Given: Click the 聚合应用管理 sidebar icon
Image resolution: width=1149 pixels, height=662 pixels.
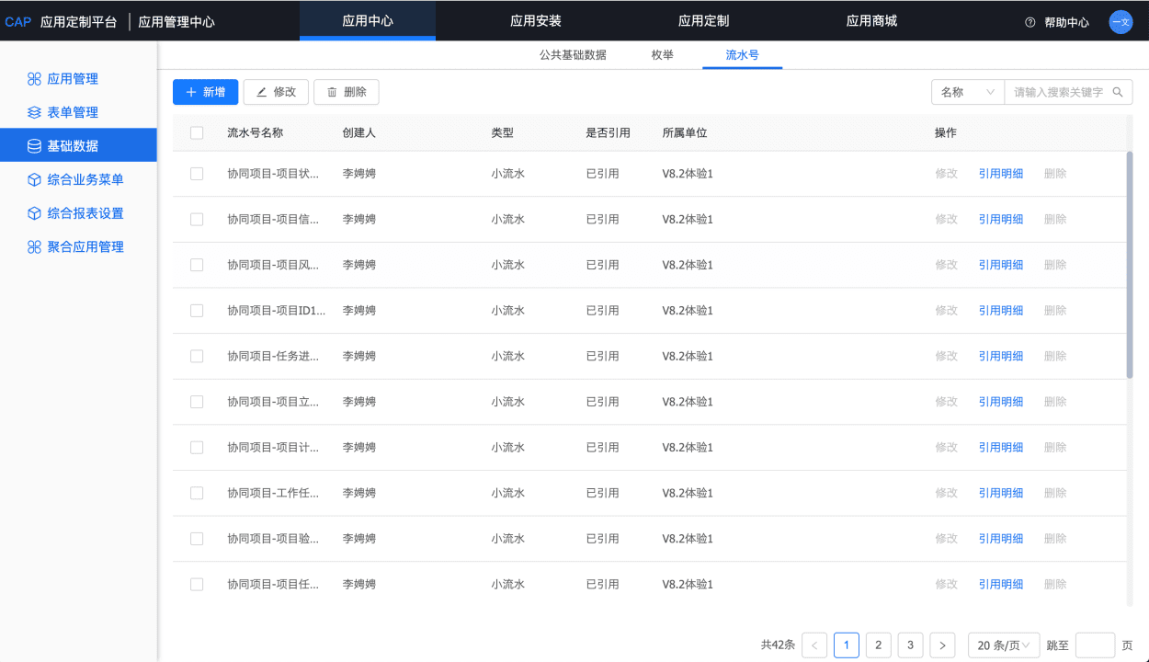Looking at the screenshot, I should click(x=34, y=246).
